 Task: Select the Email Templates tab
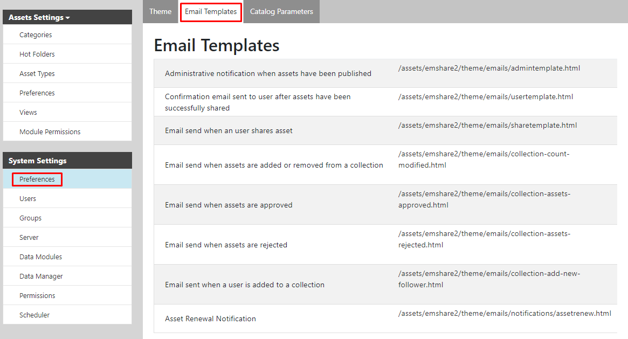click(211, 11)
